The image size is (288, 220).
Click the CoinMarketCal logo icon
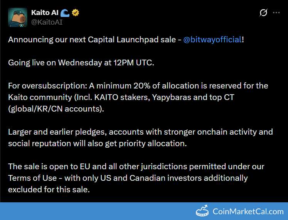203,211
